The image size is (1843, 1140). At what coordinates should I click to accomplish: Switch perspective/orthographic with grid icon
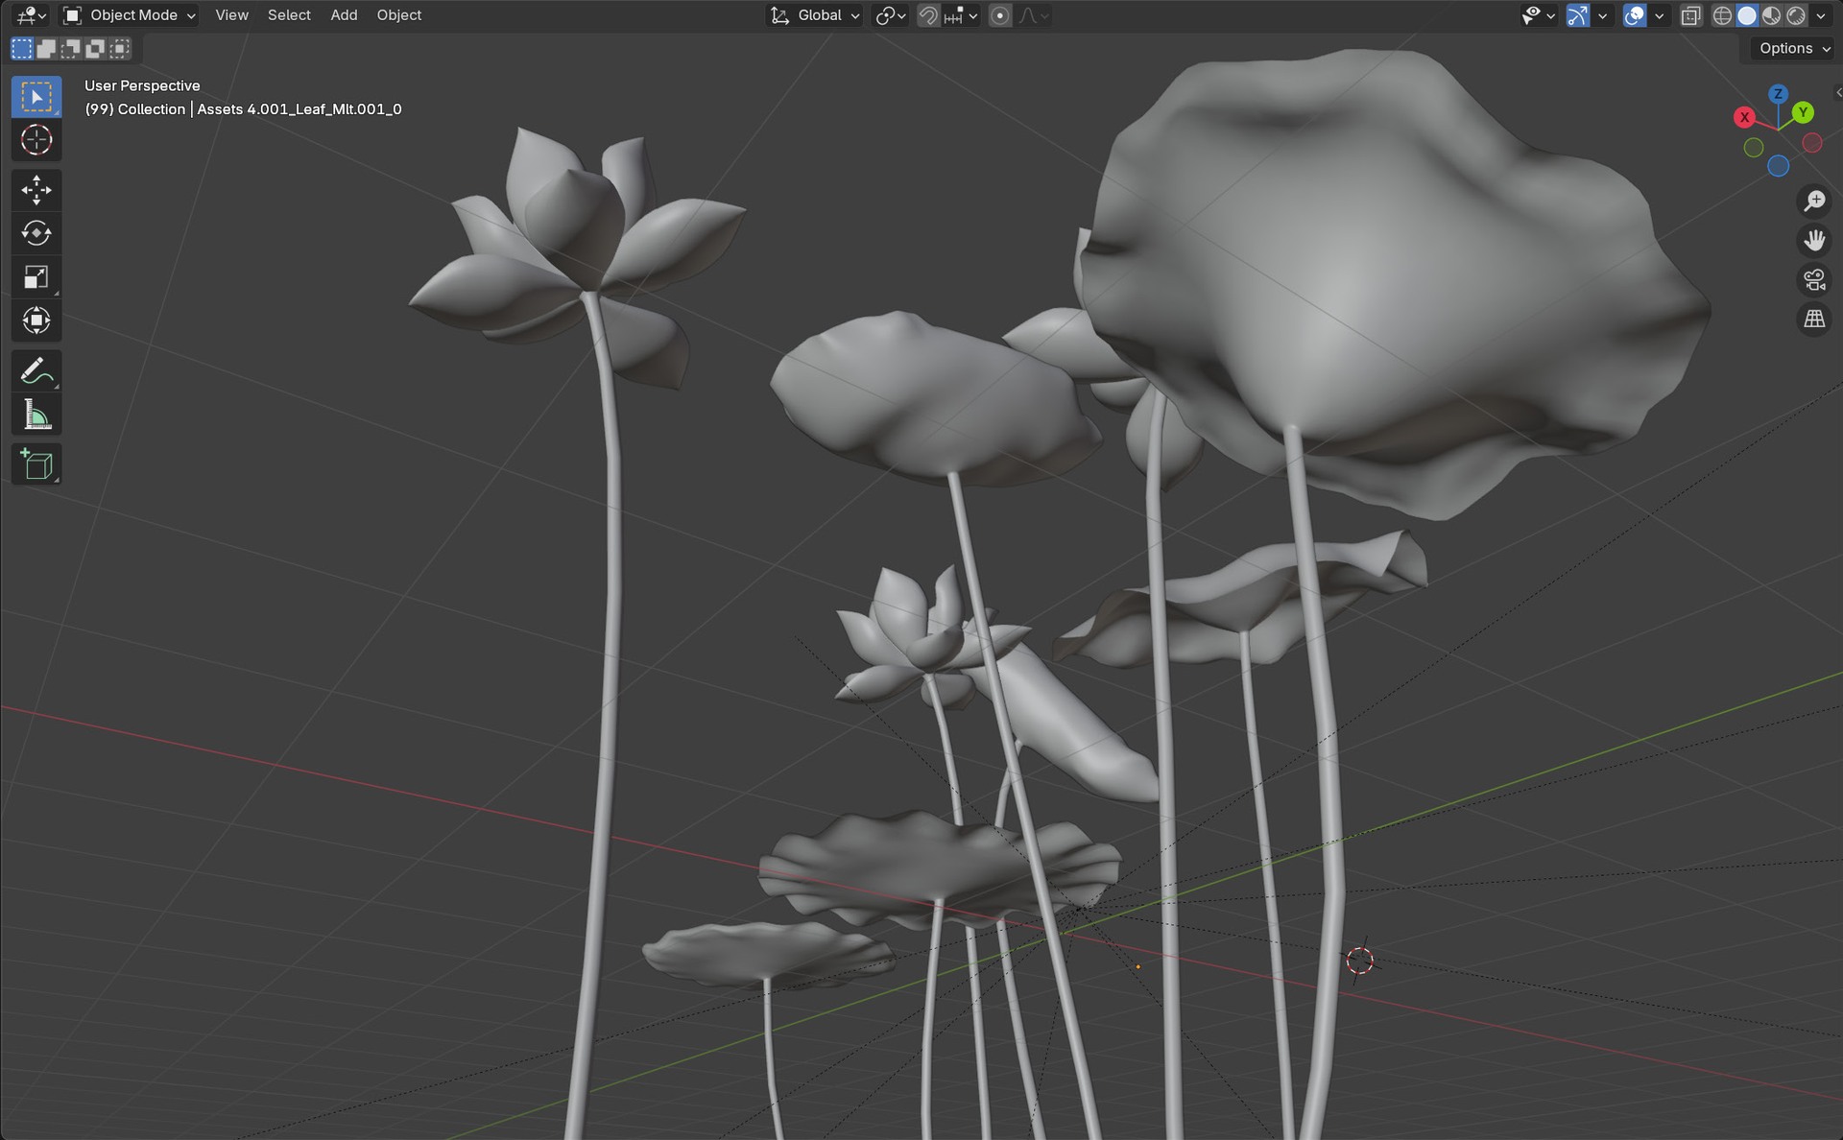(x=1814, y=320)
